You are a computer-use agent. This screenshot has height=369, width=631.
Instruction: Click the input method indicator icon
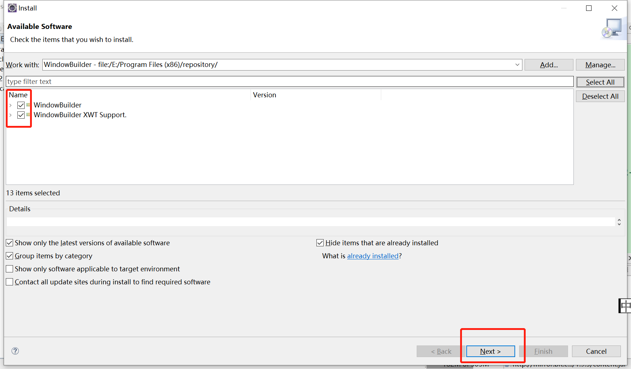(x=625, y=306)
